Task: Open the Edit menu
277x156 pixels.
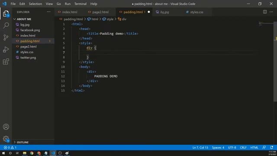Action: pos(22,4)
